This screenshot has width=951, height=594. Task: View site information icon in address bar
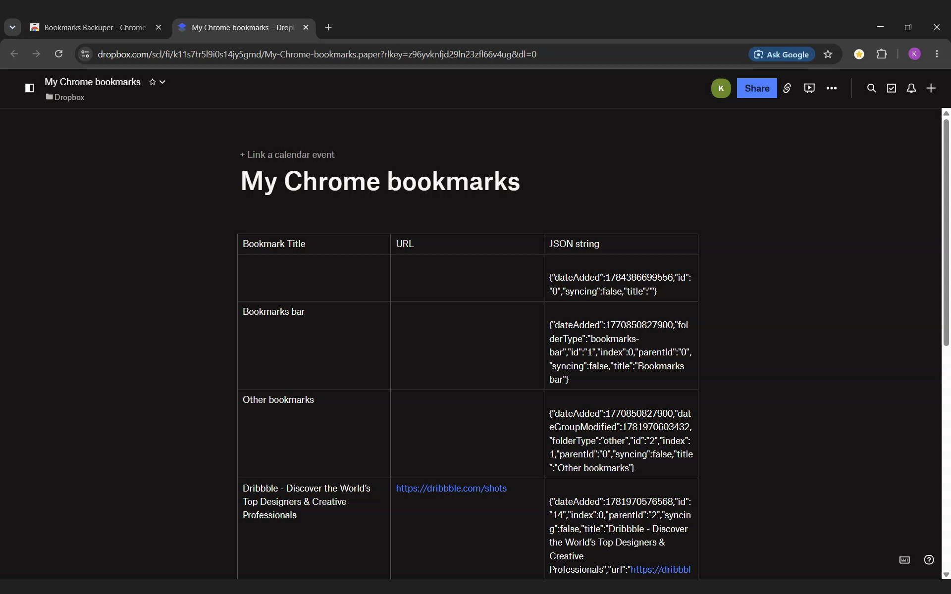pyautogui.click(x=85, y=54)
